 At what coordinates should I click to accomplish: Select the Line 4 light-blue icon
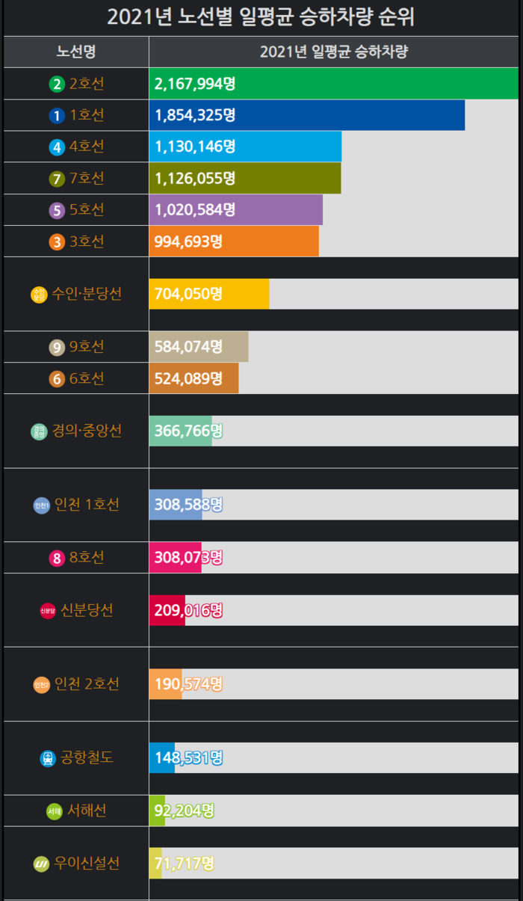(57, 147)
